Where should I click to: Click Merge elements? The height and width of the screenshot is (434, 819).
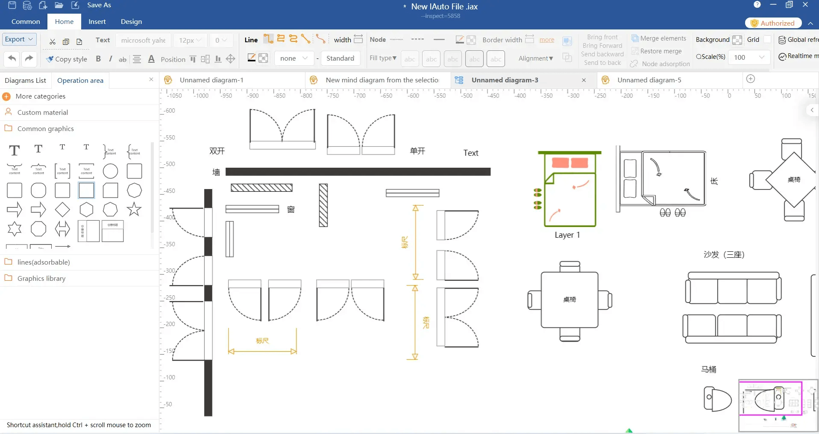tap(659, 38)
